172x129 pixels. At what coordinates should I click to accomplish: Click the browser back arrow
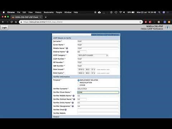(x=3, y=22)
